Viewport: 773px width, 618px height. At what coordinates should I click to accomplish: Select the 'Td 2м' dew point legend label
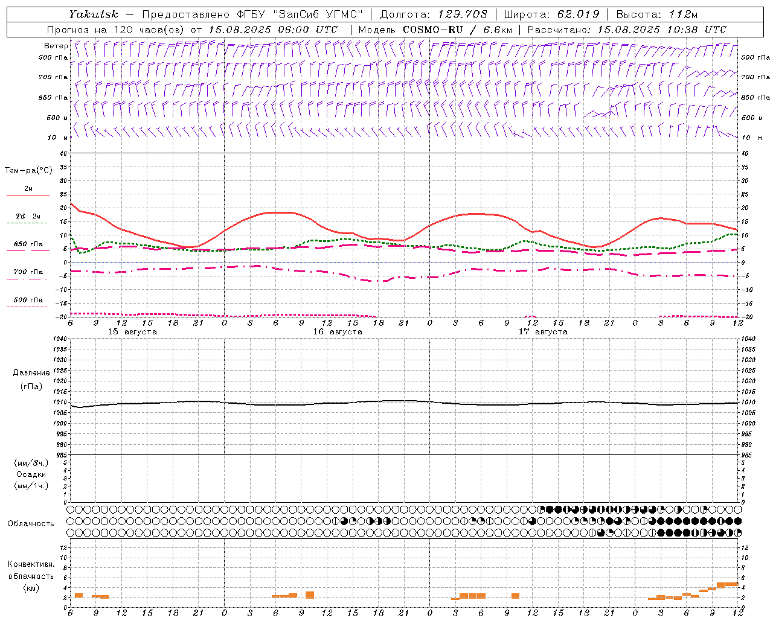(28, 216)
